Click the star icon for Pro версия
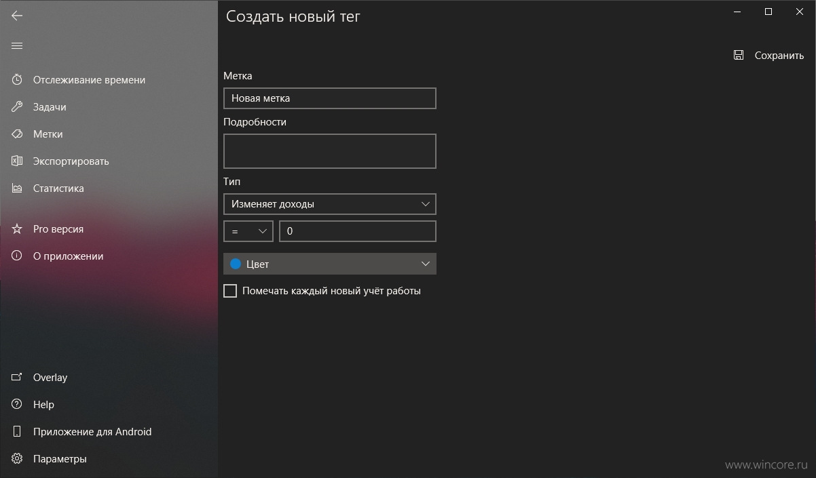816x478 pixels. (x=17, y=228)
